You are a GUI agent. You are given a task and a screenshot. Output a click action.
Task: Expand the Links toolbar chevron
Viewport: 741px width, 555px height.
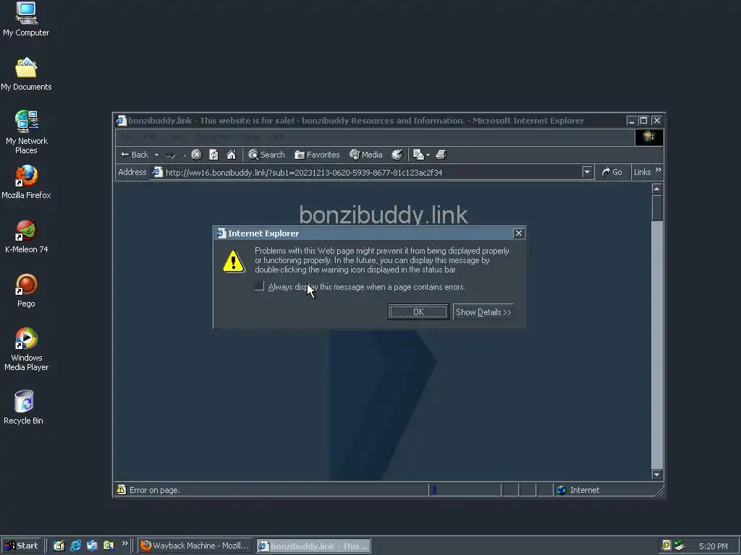(659, 171)
